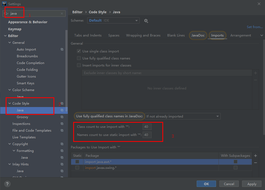
Task: Select the import javax.swing.* package row
Action: (161, 168)
